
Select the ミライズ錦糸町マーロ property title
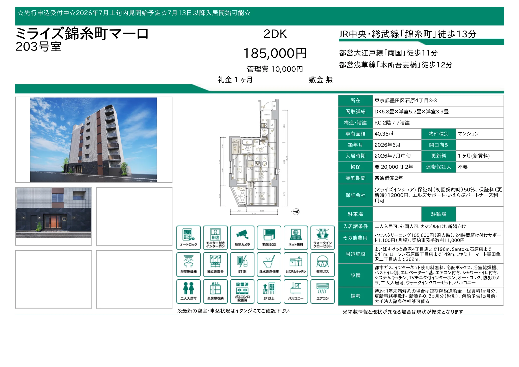tap(82, 34)
